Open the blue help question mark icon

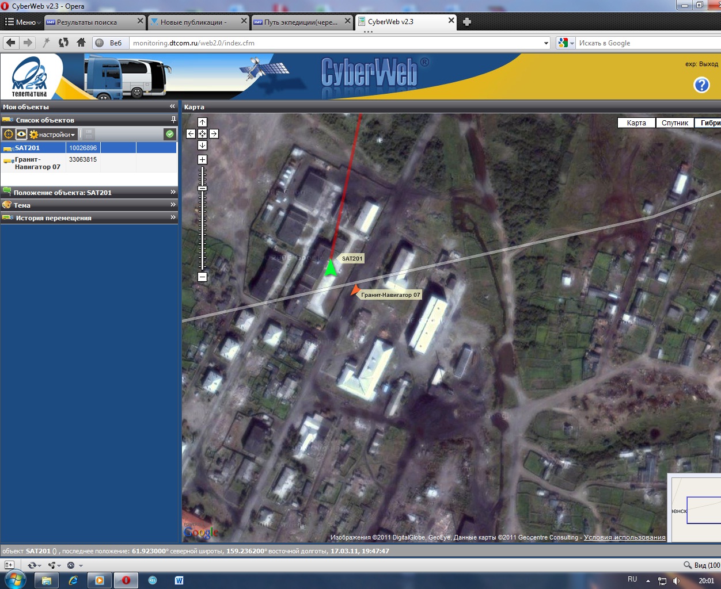coord(701,85)
